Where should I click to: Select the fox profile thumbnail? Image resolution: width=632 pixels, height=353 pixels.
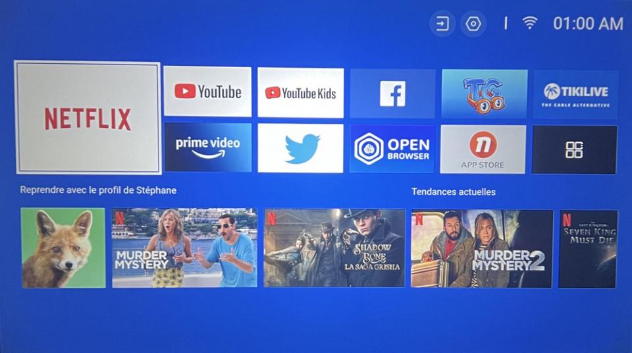(63, 248)
